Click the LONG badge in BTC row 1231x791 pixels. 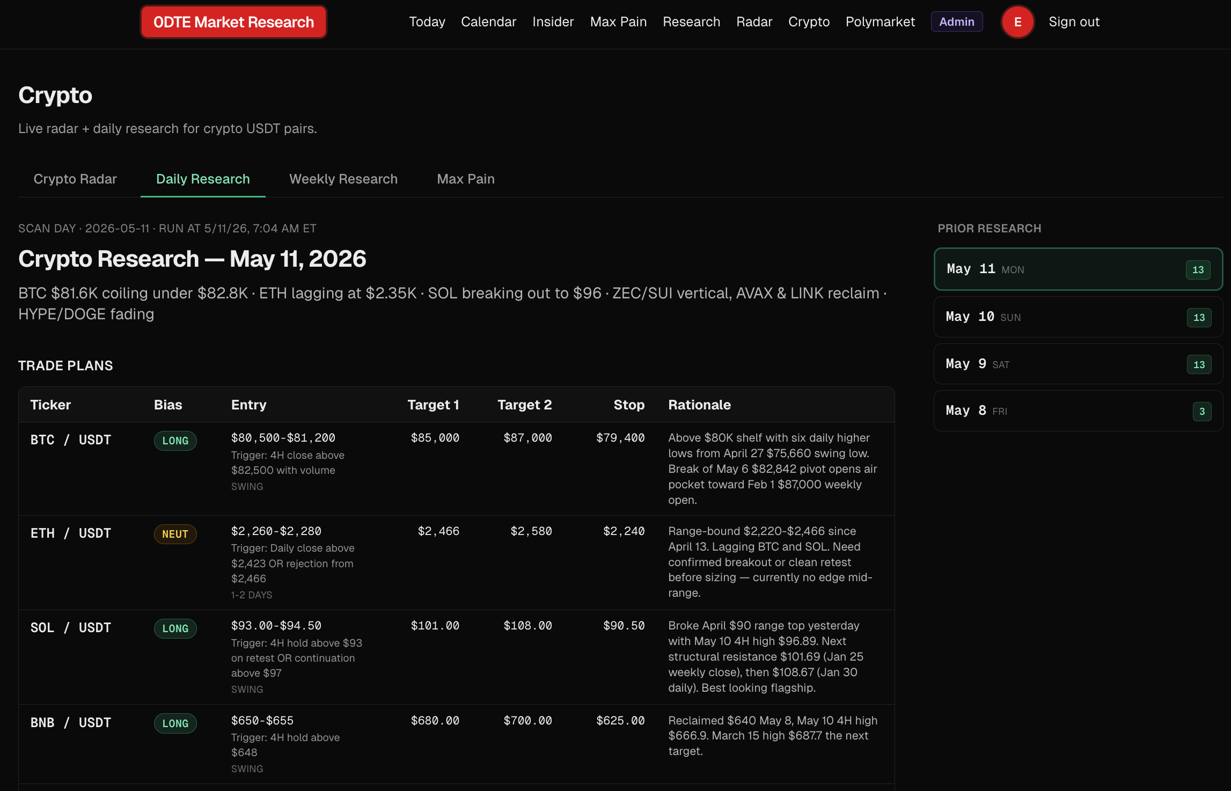coord(175,441)
